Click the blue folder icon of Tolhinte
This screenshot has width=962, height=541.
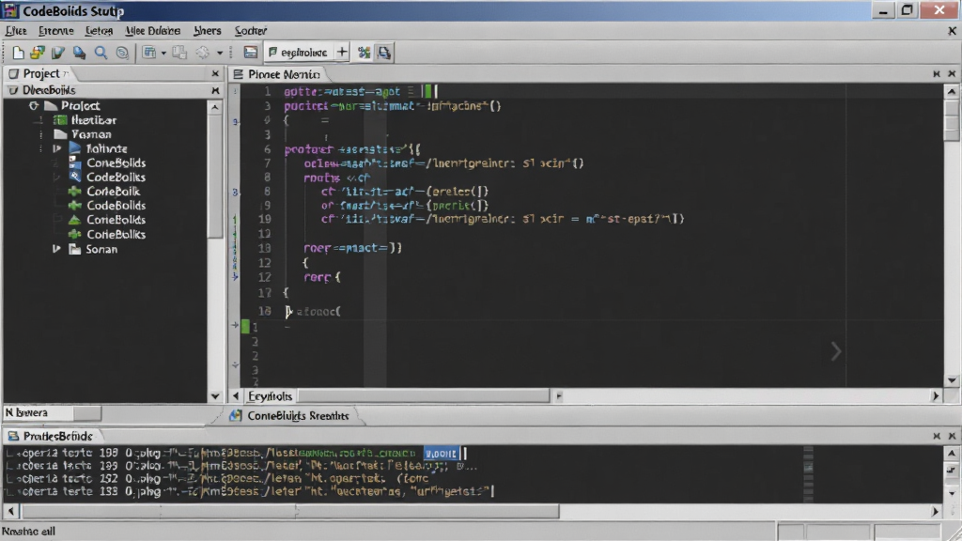(75, 148)
